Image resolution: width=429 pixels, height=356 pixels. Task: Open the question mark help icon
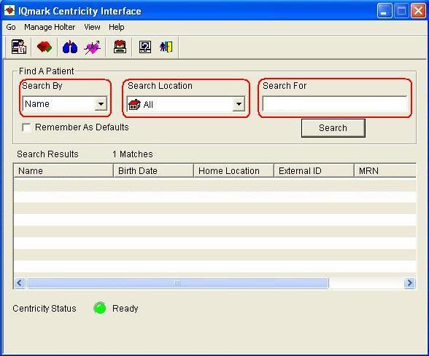pyautogui.click(x=145, y=47)
